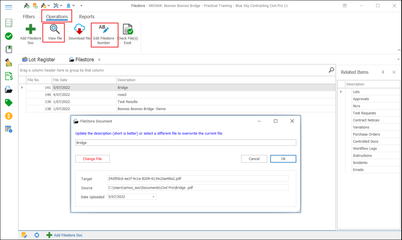Viewport: 402px width, 240px height.
Task: Run Check File(s) Exist tool
Action: 127,30
